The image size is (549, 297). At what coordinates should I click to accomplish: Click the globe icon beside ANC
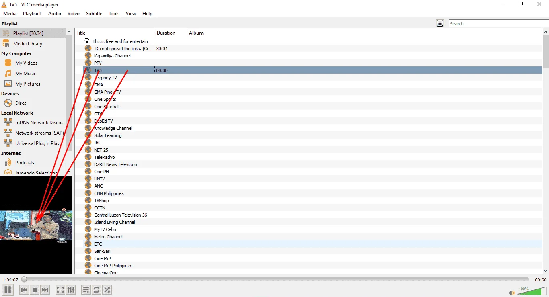pyautogui.click(x=88, y=186)
